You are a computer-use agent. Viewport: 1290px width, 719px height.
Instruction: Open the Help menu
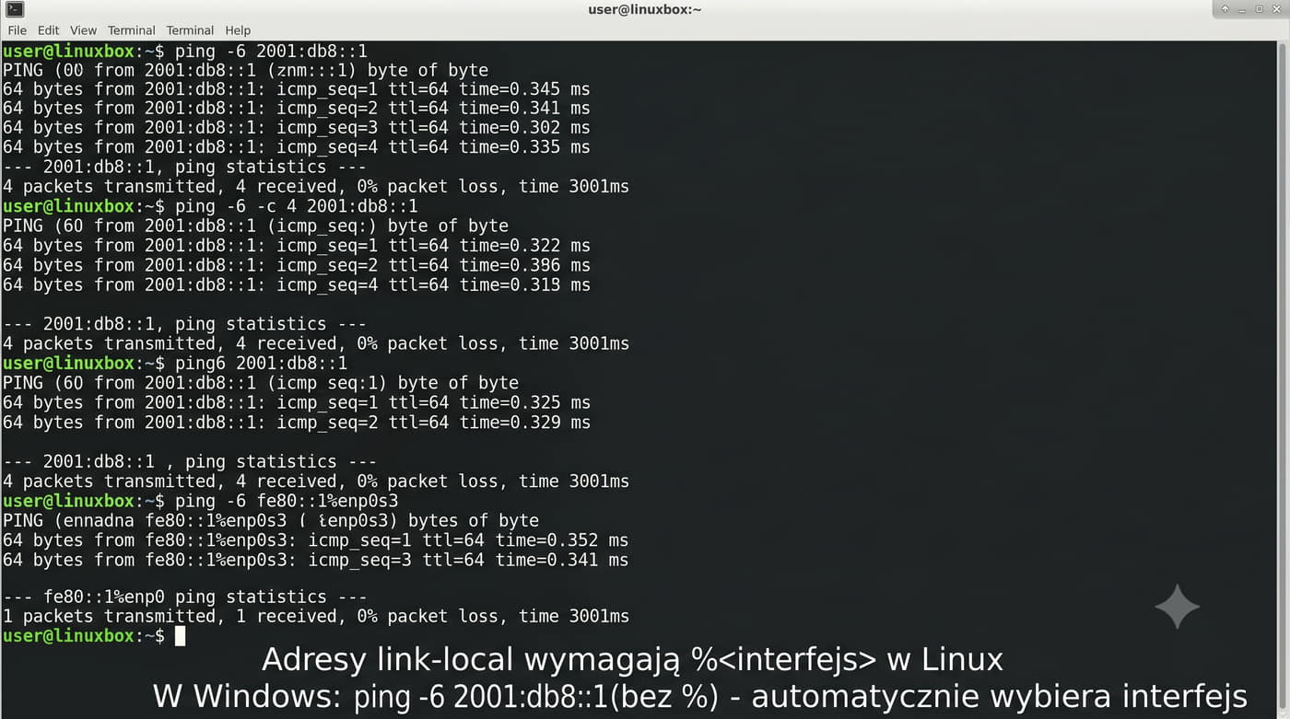tap(238, 30)
